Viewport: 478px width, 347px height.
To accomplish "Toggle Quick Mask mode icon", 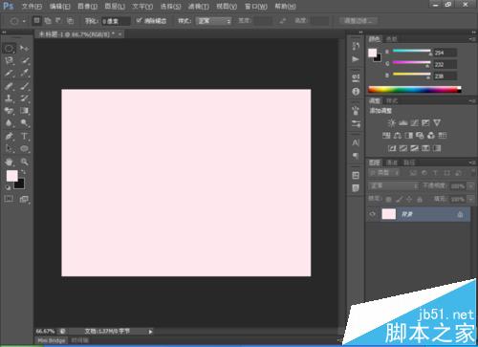I will pyautogui.click(x=9, y=199).
